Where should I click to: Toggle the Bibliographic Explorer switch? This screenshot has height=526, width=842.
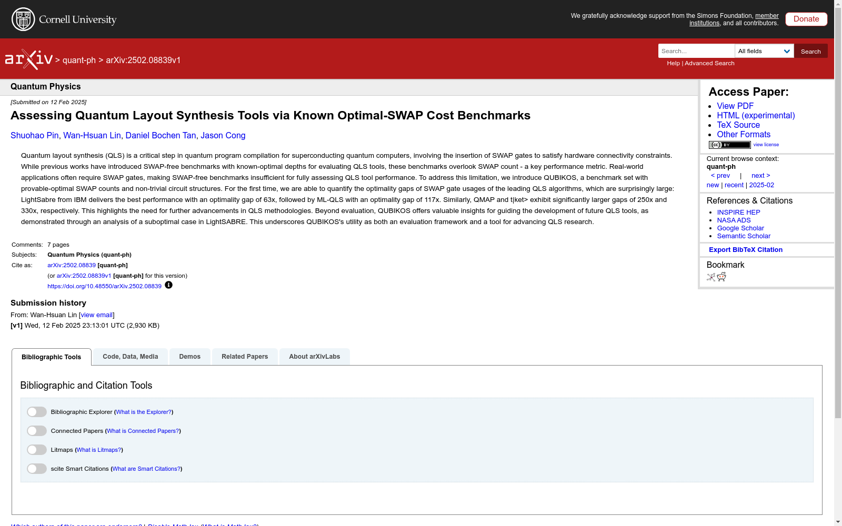tap(37, 412)
